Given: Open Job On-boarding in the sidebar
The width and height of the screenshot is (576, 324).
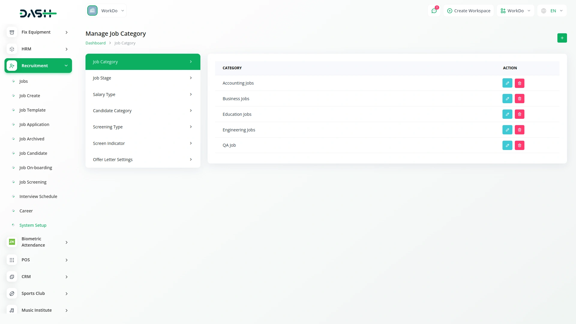Looking at the screenshot, I should coord(36,168).
